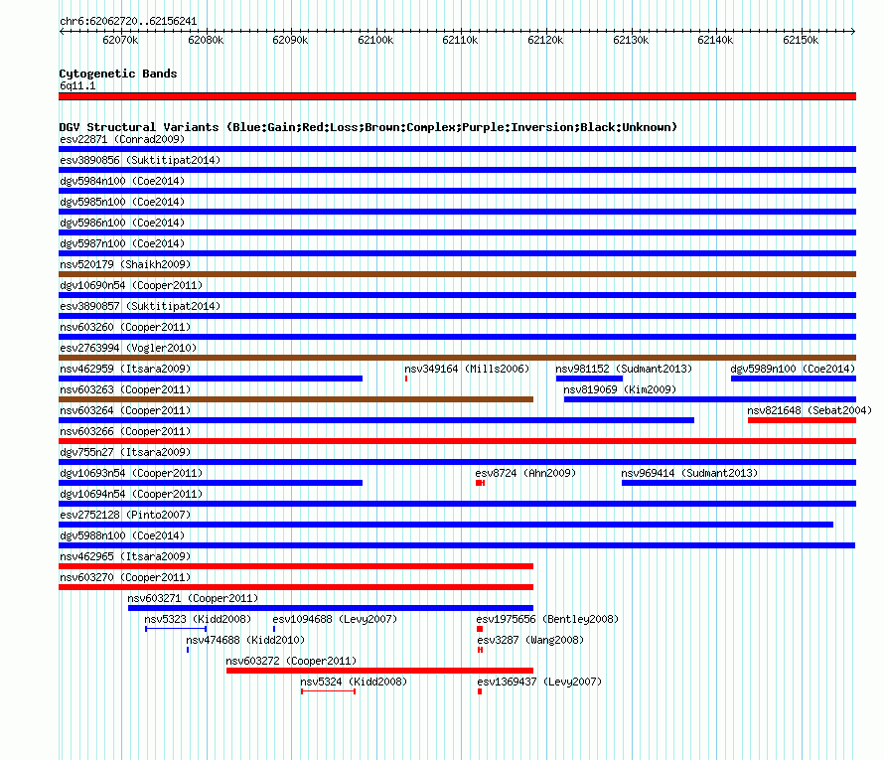
Task: Click the brown bar under nsv520179
Action: [x=457, y=274]
